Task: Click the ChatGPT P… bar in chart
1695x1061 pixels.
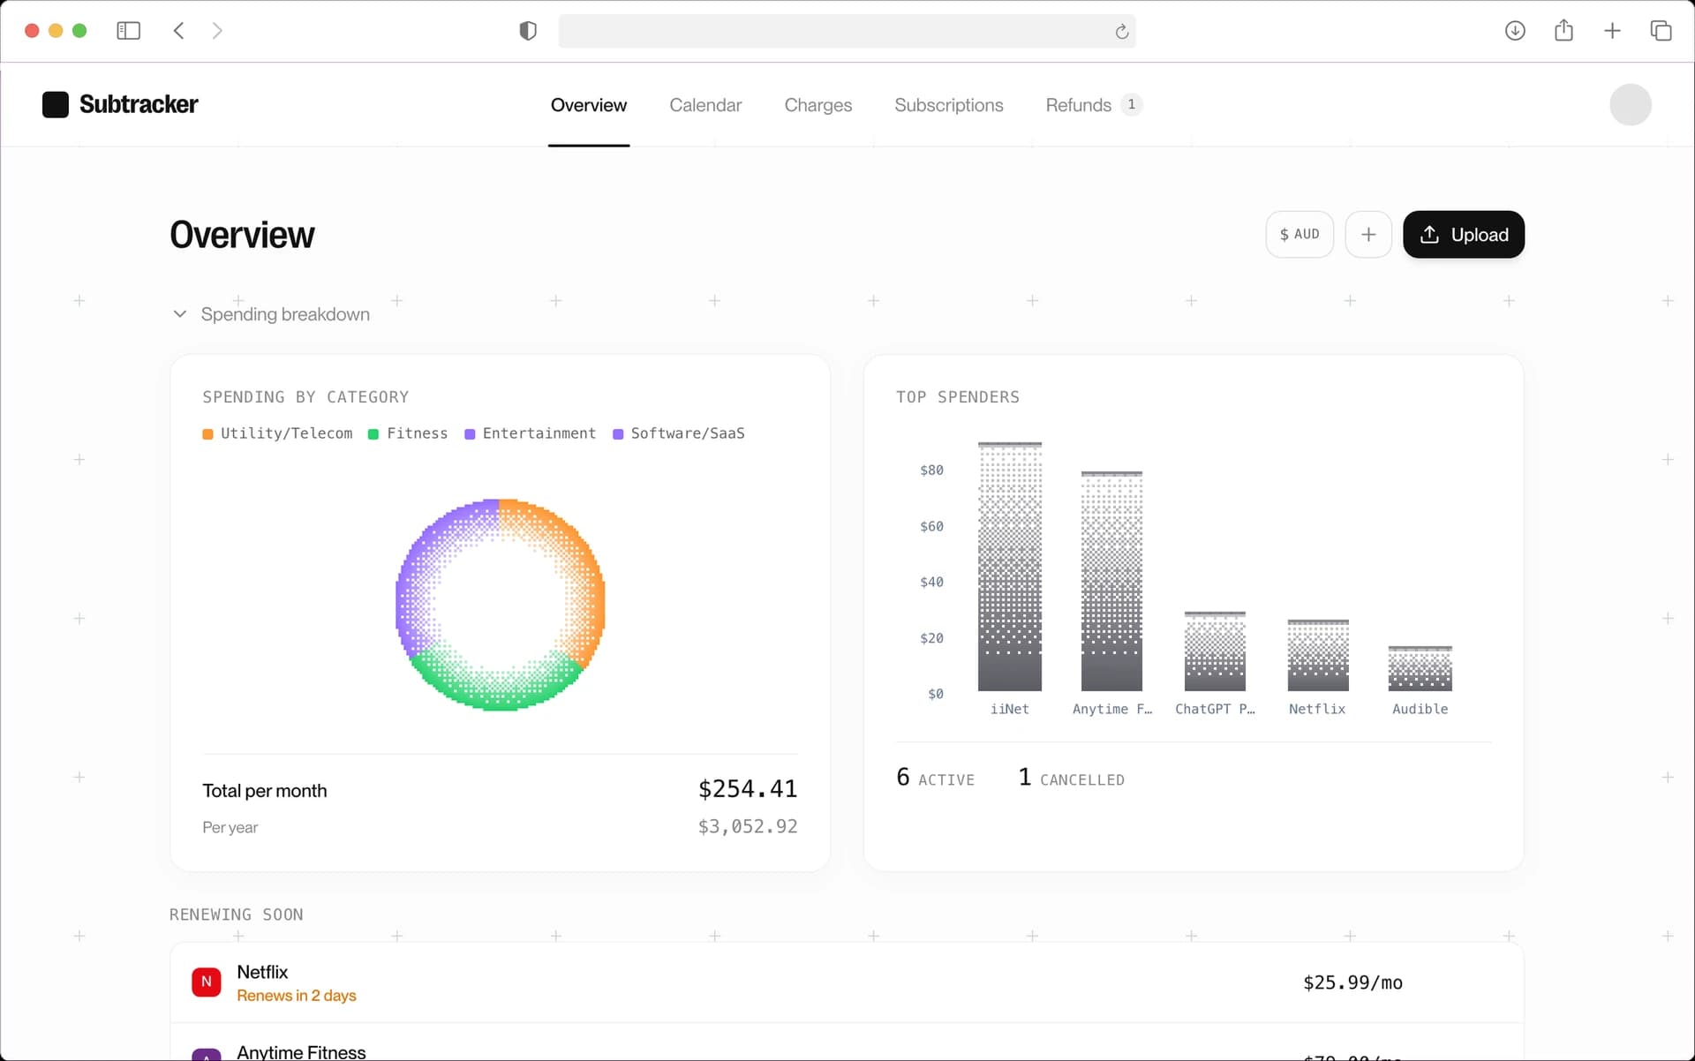Action: (x=1215, y=651)
